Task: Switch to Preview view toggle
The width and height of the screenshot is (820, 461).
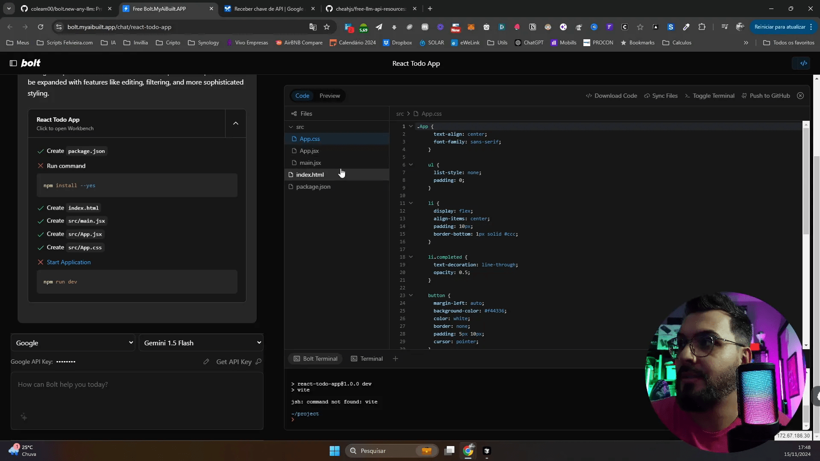Action: (x=330, y=96)
